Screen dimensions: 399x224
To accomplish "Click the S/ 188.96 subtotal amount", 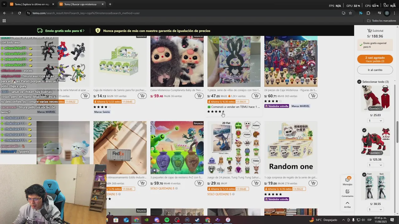I will (375, 36).
